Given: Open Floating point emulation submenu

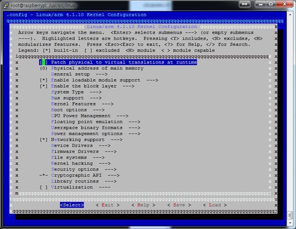Looking at the screenshot, I should [x=96, y=122].
